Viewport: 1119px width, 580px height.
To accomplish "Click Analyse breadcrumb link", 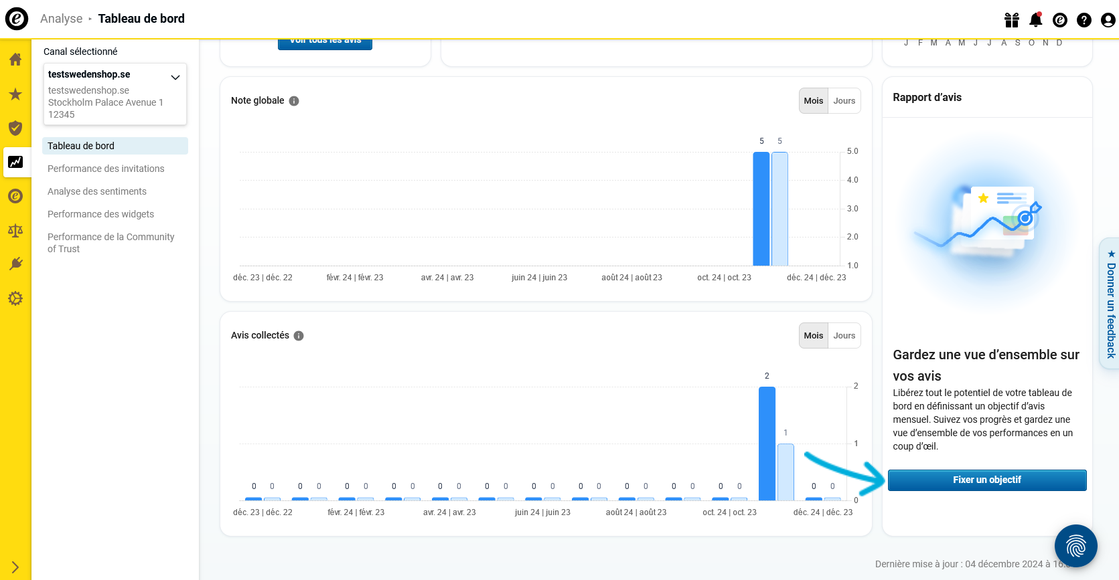I will point(62,19).
